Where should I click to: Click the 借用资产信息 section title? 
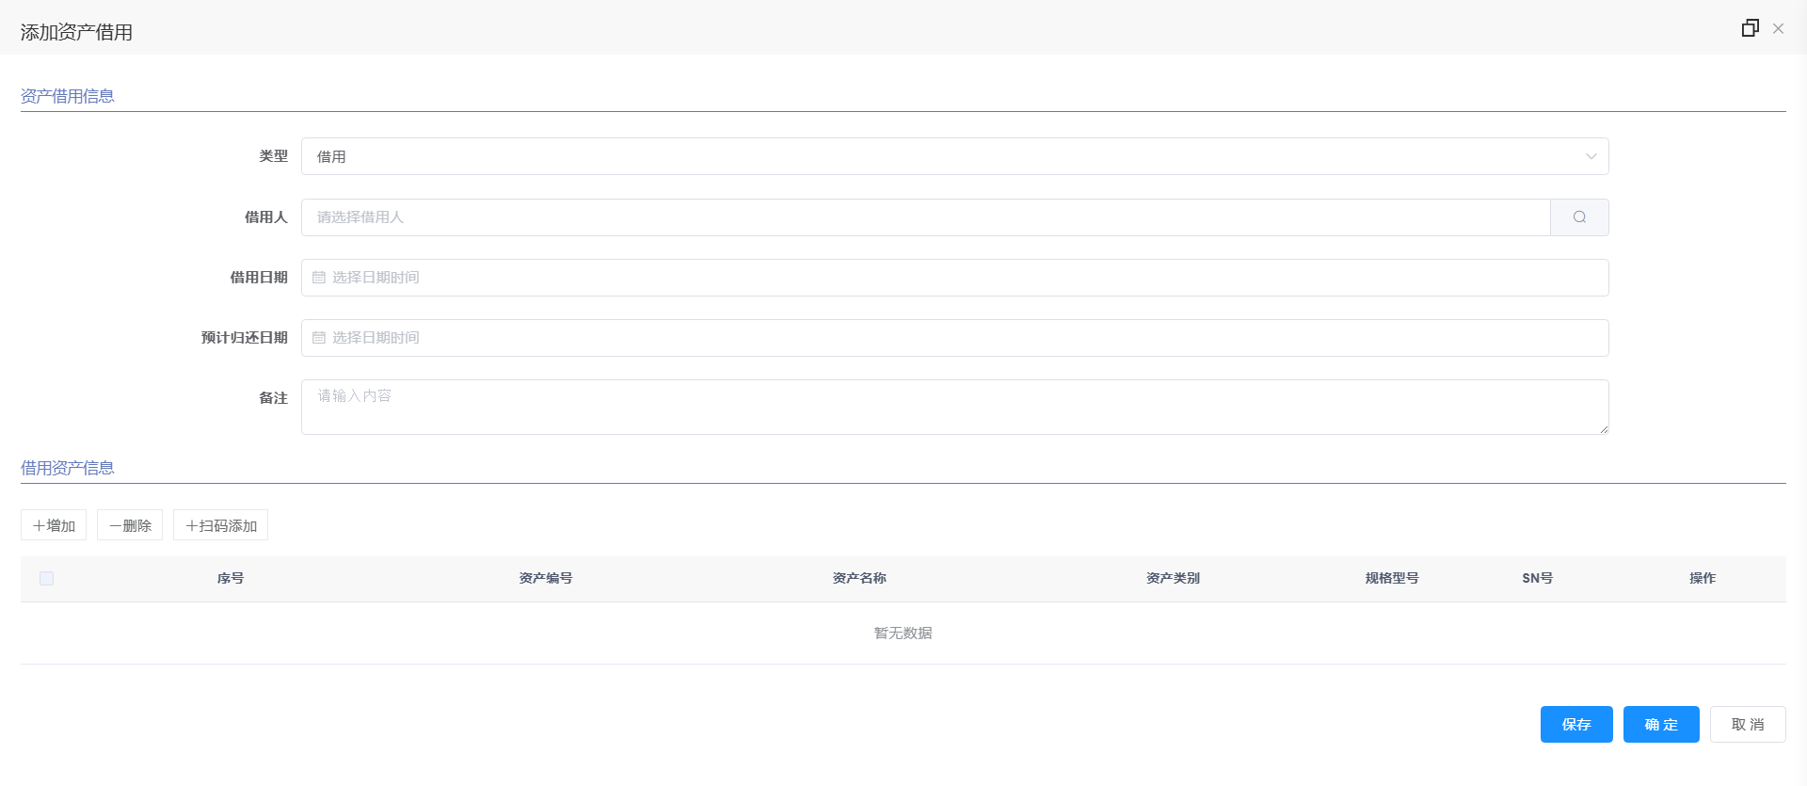tap(68, 468)
